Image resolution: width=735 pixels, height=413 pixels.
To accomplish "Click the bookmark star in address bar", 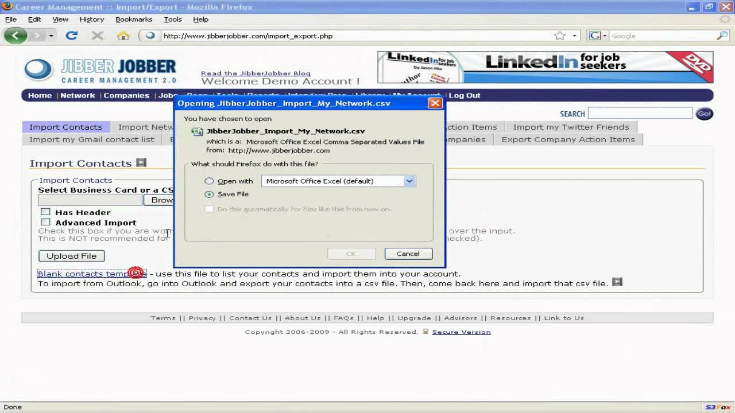I will click(560, 36).
